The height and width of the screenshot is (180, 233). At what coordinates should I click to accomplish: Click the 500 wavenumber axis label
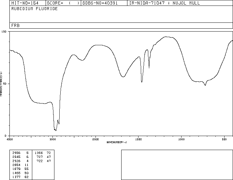224,139
